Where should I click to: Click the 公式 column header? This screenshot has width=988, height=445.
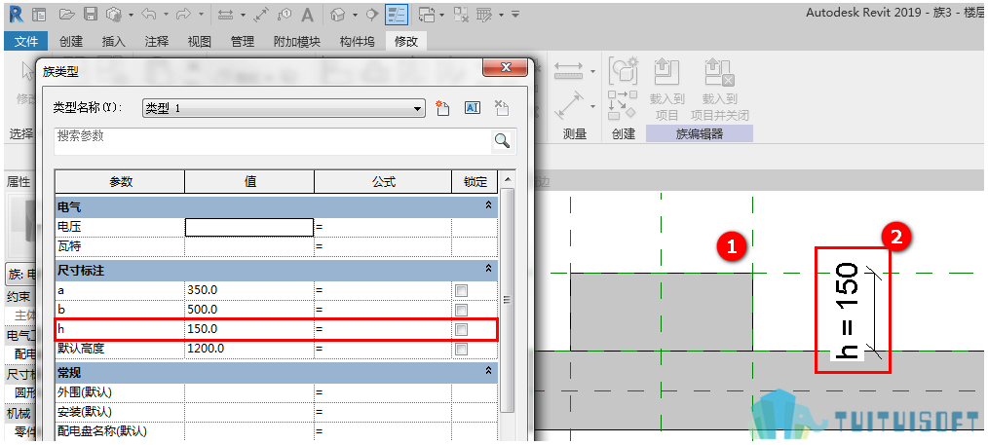(383, 181)
